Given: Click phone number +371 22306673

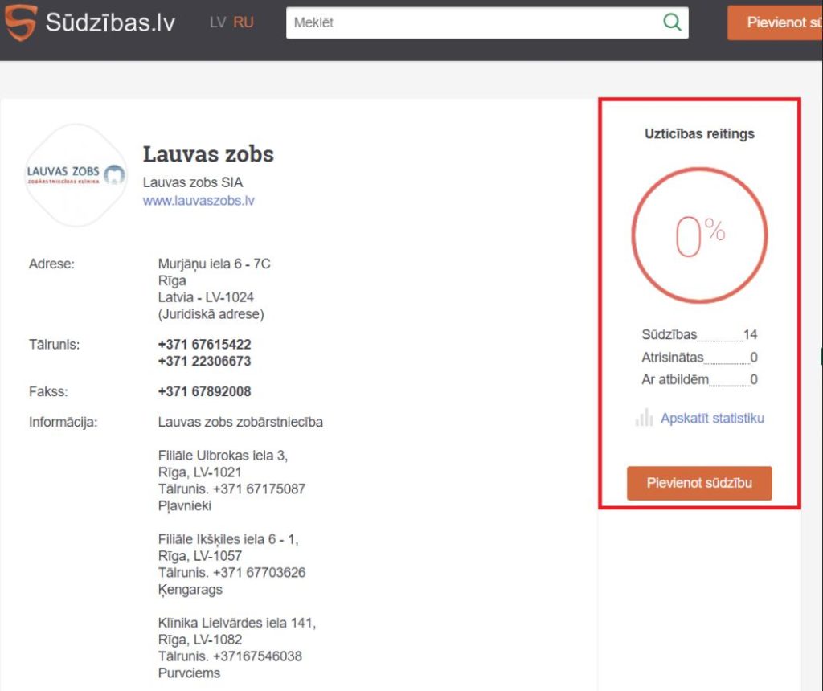Looking at the screenshot, I should [x=204, y=361].
